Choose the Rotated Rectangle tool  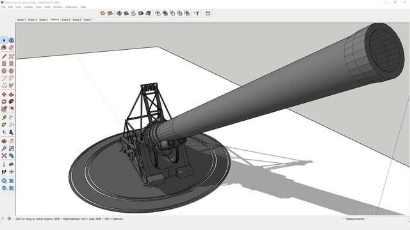[12, 64]
